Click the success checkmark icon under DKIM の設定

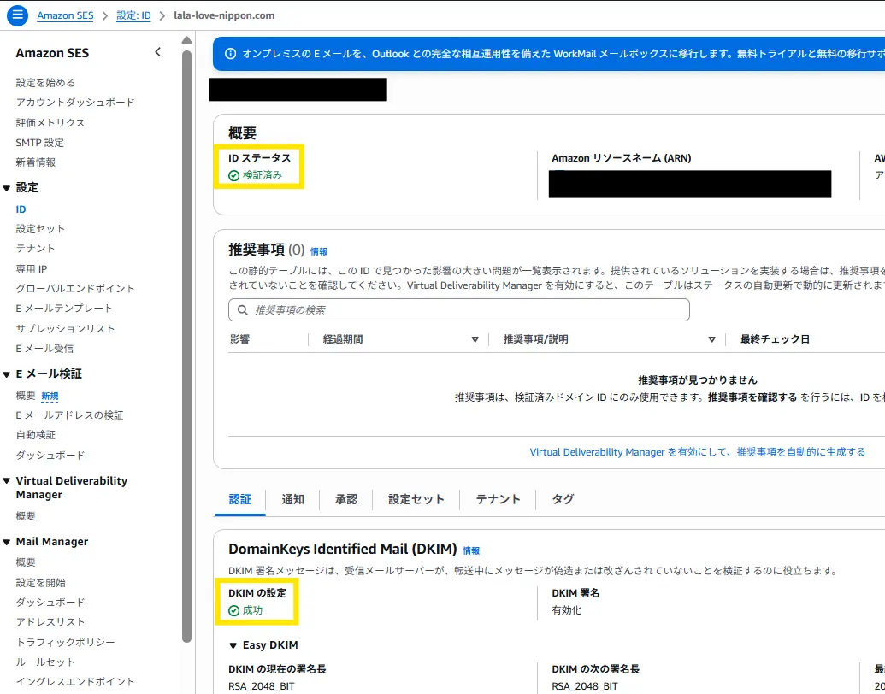(234, 610)
